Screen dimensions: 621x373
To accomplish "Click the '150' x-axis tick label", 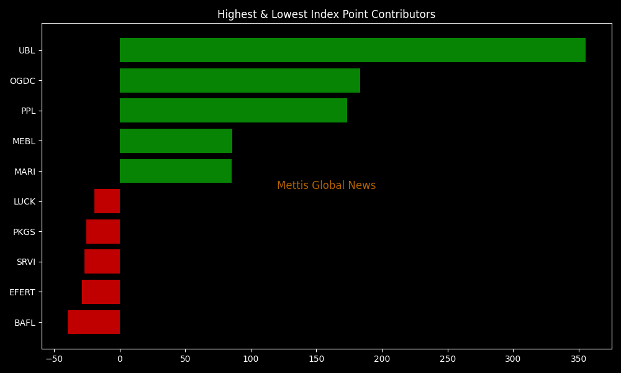I will tap(317, 359).
